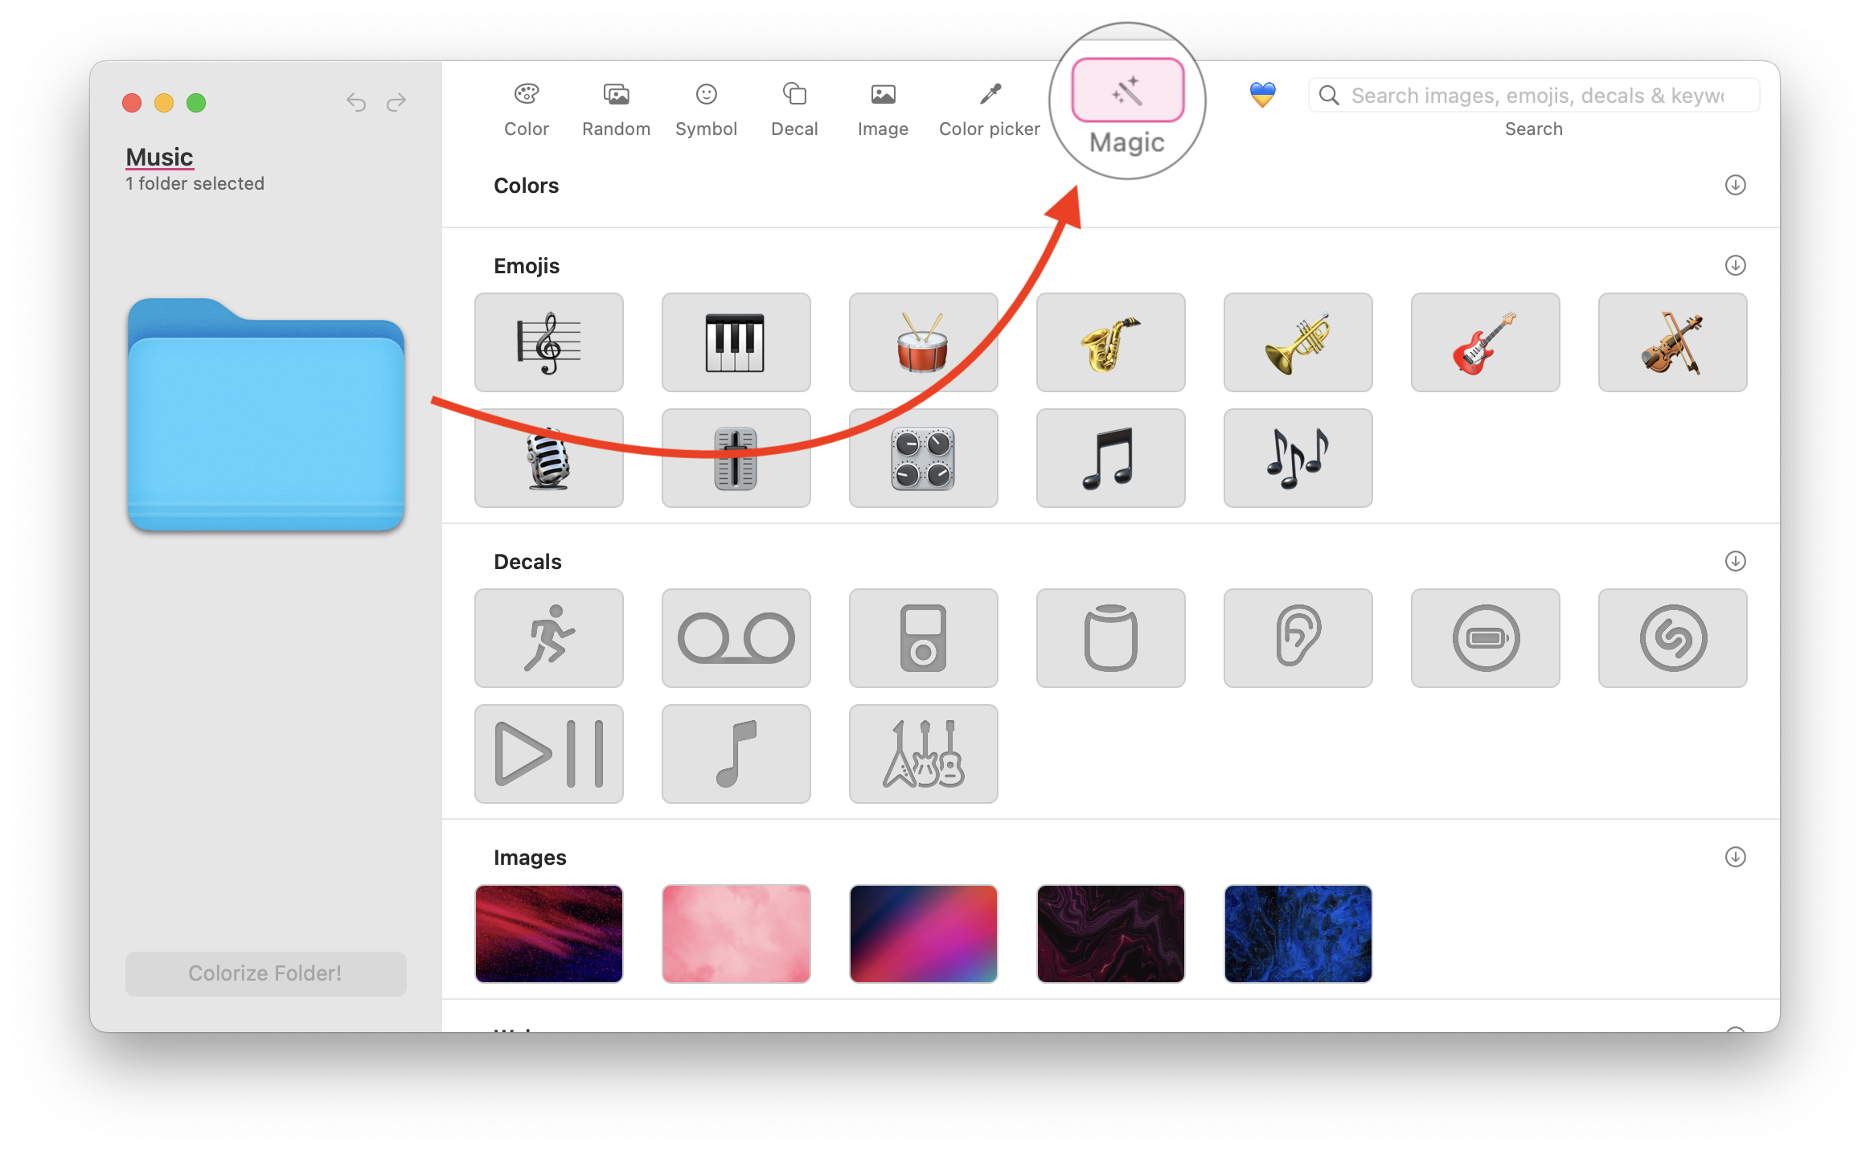The height and width of the screenshot is (1151, 1870).
Task: Choose the circled capsule decal
Action: (1485, 638)
